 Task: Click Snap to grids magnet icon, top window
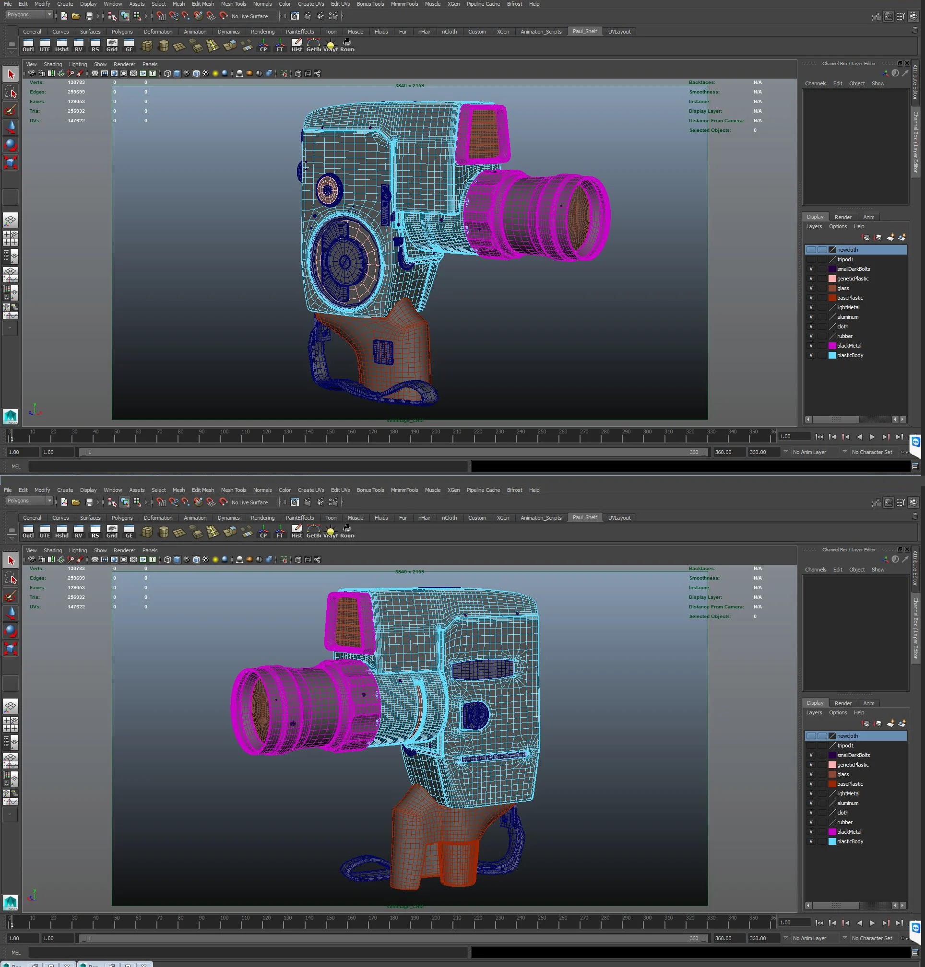tap(161, 16)
